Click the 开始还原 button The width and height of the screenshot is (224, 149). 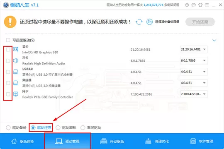click(200, 22)
